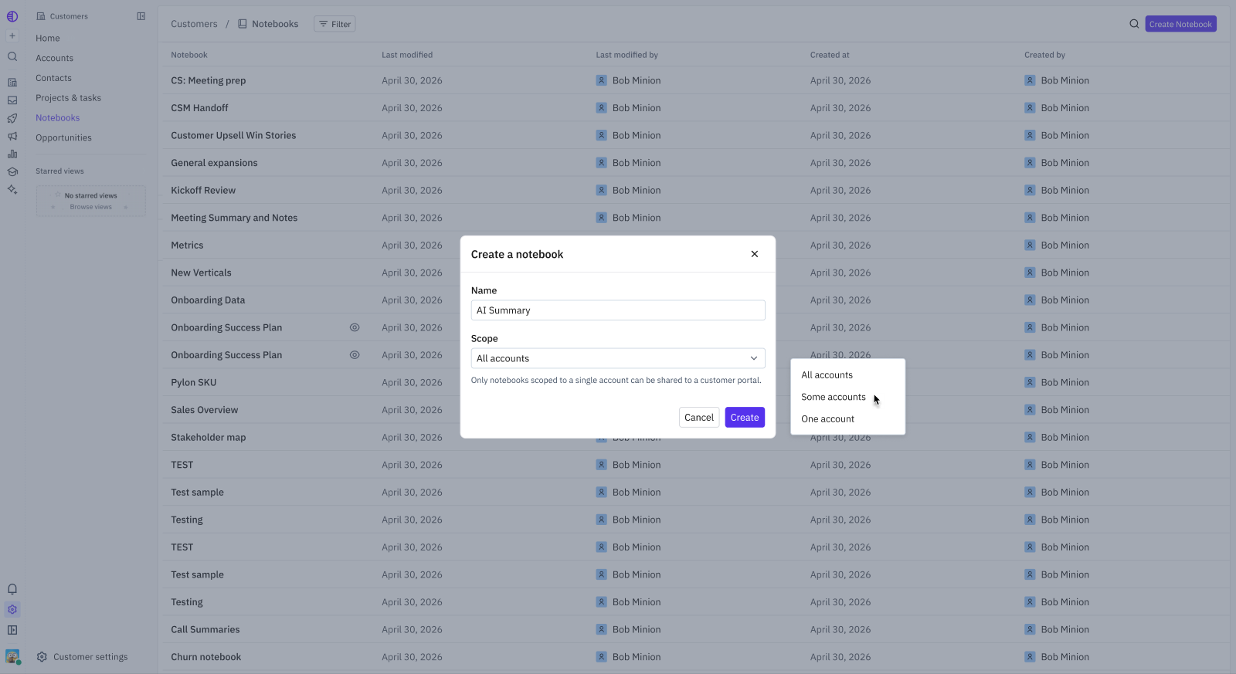Viewport: 1236px width, 674px height.
Task: Click the Customers breadcrumb link
Action: 194,24
